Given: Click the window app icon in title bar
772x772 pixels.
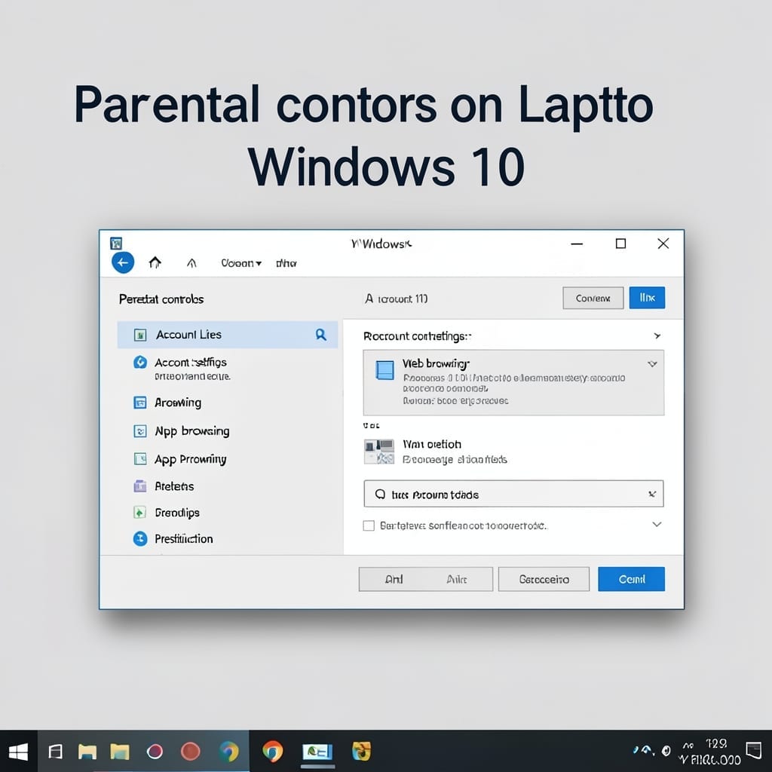Looking at the screenshot, I should pos(116,244).
